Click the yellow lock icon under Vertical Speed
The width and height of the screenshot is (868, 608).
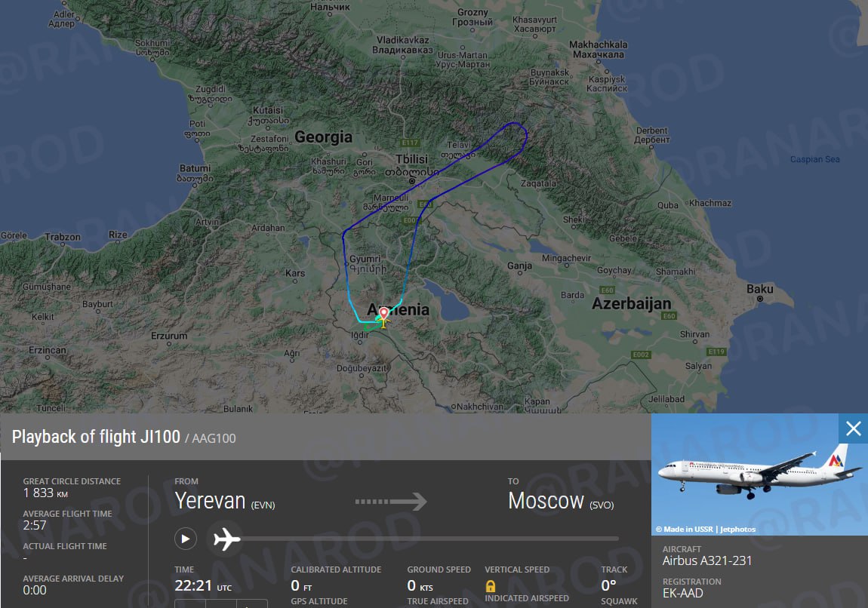coord(491,586)
